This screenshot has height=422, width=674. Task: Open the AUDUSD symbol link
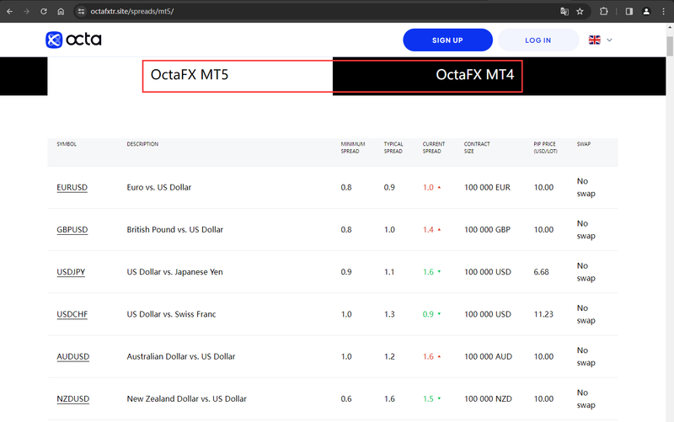click(73, 356)
